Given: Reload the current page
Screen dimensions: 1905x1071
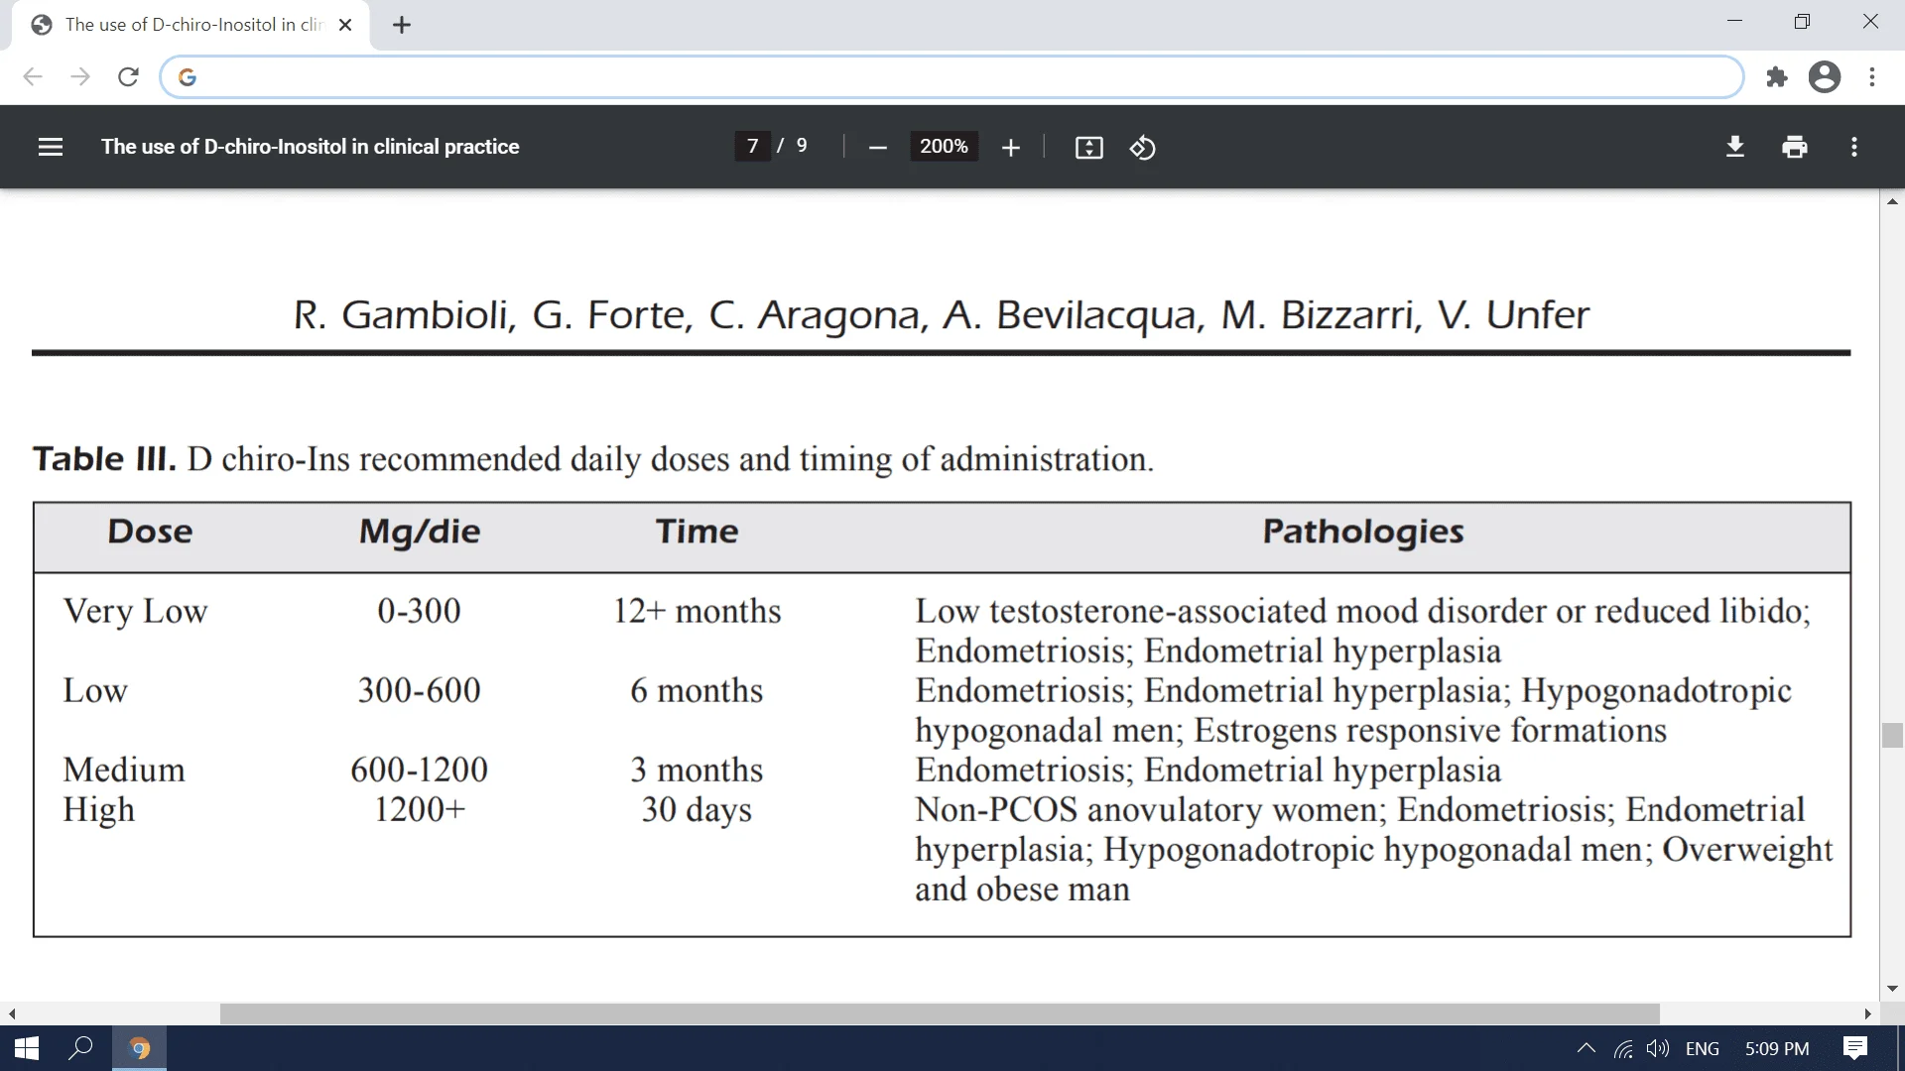Looking at the screenshot, I should pyautogui.click(x=128, y=77).
